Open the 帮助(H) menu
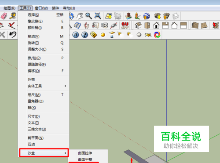220x163 pixels. (x=69, y=8)
